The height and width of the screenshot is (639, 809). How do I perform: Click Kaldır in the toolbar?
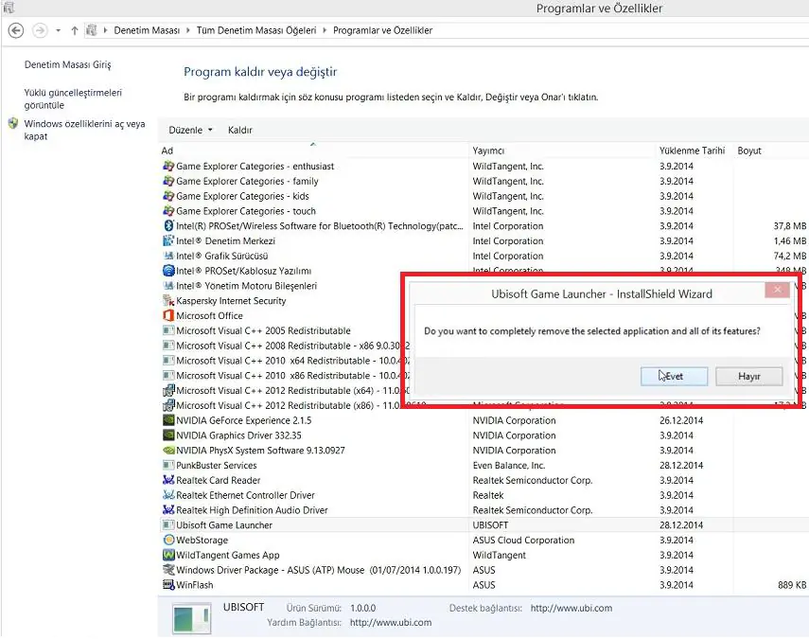point(240,130)
